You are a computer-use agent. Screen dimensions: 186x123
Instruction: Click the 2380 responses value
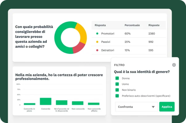click(x=152, y=34)
